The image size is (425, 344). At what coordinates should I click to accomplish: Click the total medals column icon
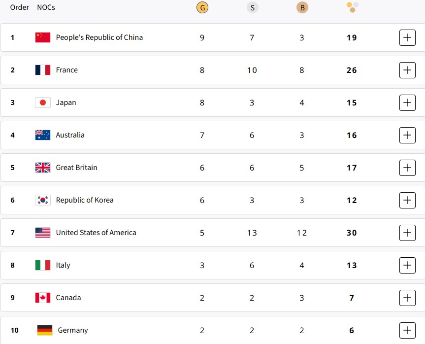coord(352,7)
